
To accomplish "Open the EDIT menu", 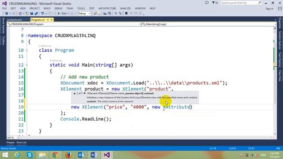I will (13, 8).
